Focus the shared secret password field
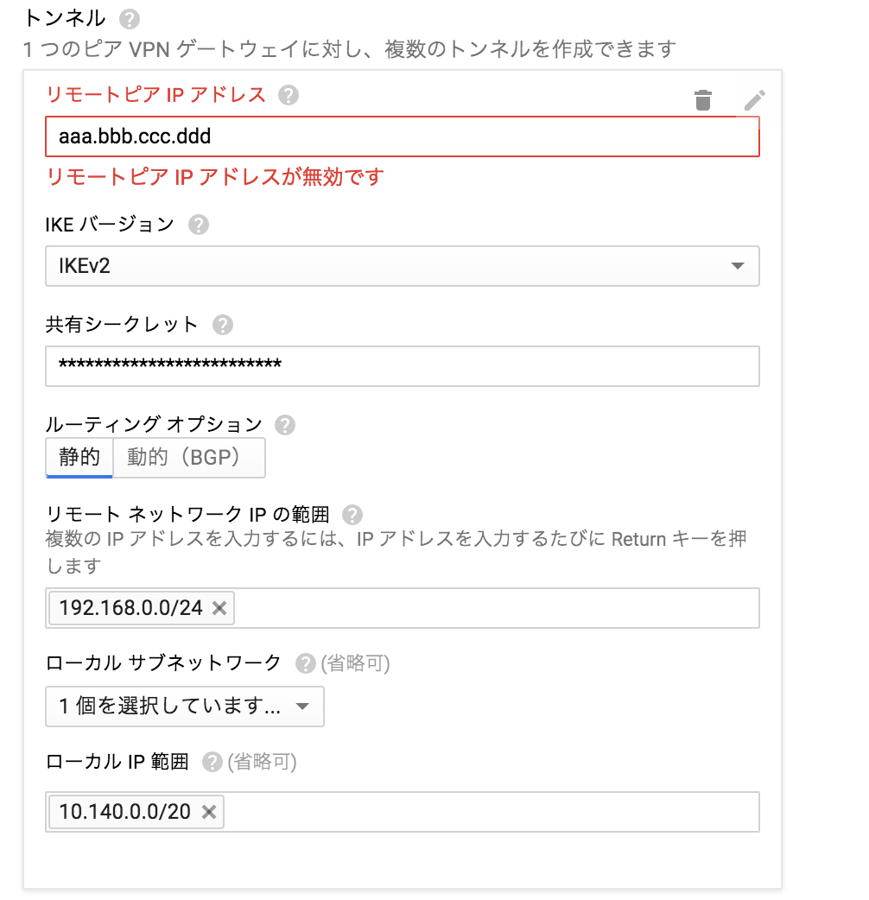The height and width of the screenshot is (900, 869). pyautogui.click(x=403, y=366)
